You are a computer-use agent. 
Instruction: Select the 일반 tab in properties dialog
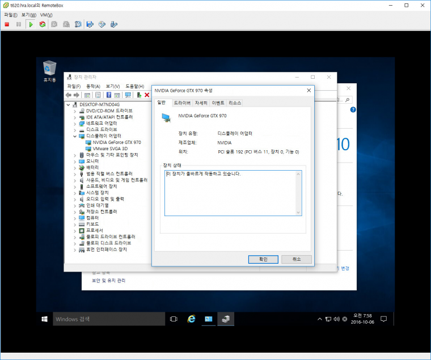(x=162, y=102)
